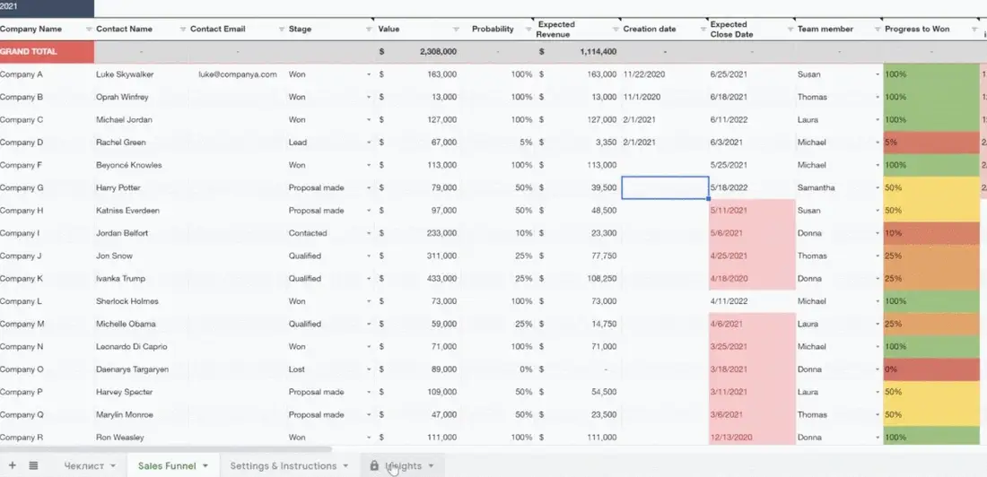987x477 pixels.
Task: Click the Stage column header
Action: [301, 29]
